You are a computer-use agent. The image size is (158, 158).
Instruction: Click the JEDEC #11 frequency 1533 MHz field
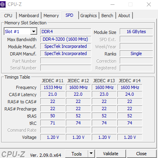coord(53,87)
